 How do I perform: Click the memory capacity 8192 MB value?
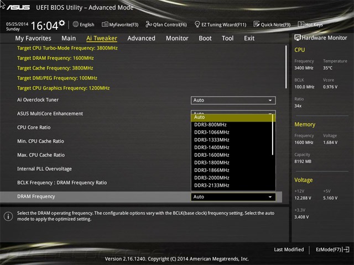tap(303, 161)
